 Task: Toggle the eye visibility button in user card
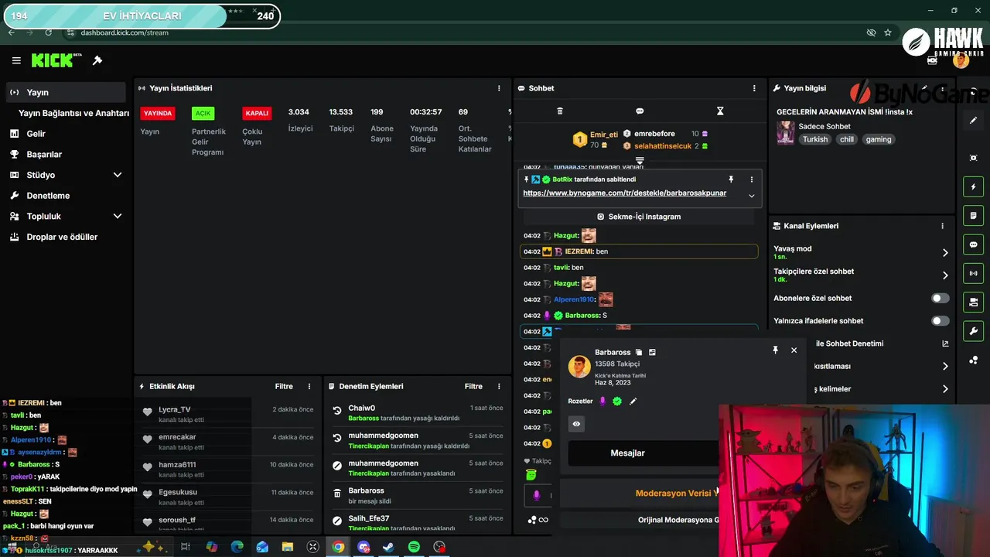click(576, 424)
